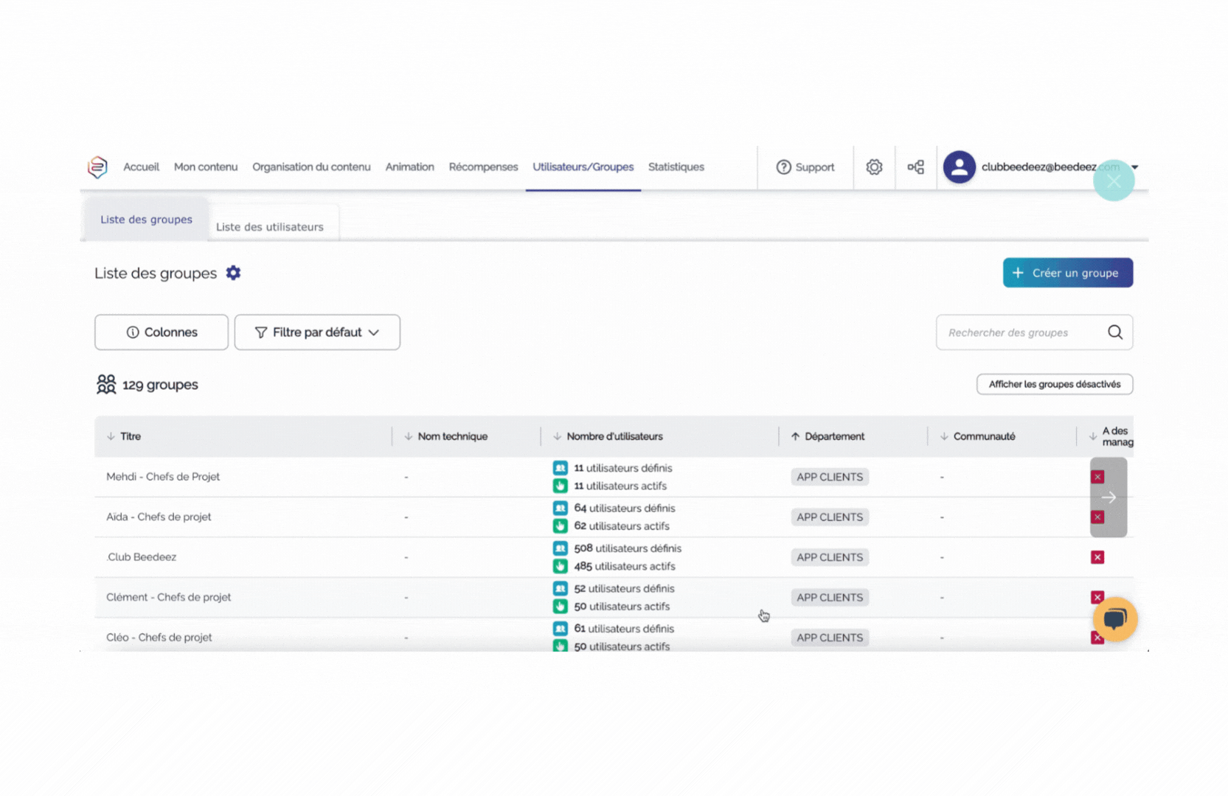1228x796 pixels.
Task: Sort by the Département column header
Action: point(833,436)
